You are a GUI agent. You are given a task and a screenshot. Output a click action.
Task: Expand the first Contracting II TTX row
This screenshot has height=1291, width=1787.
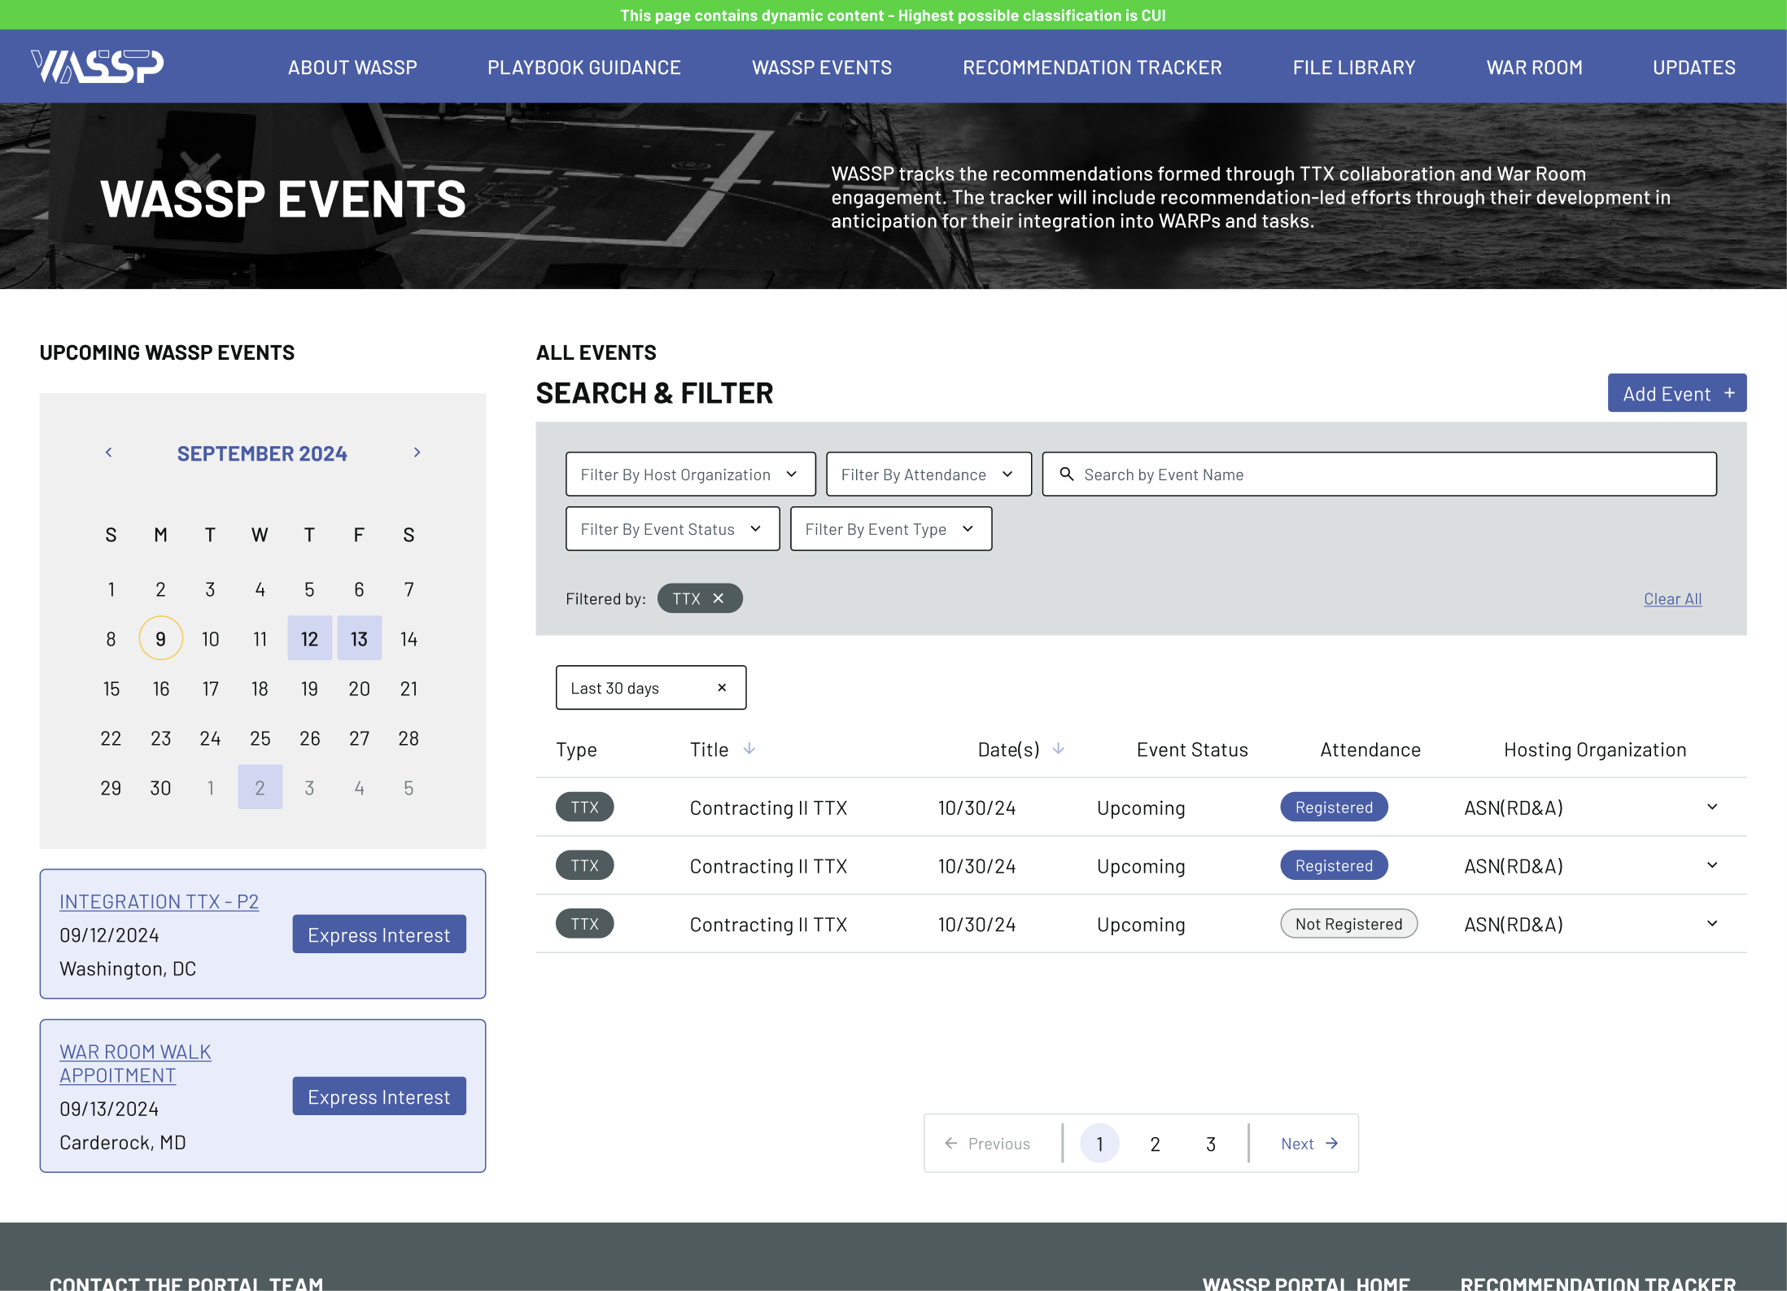click(1712, 807)
